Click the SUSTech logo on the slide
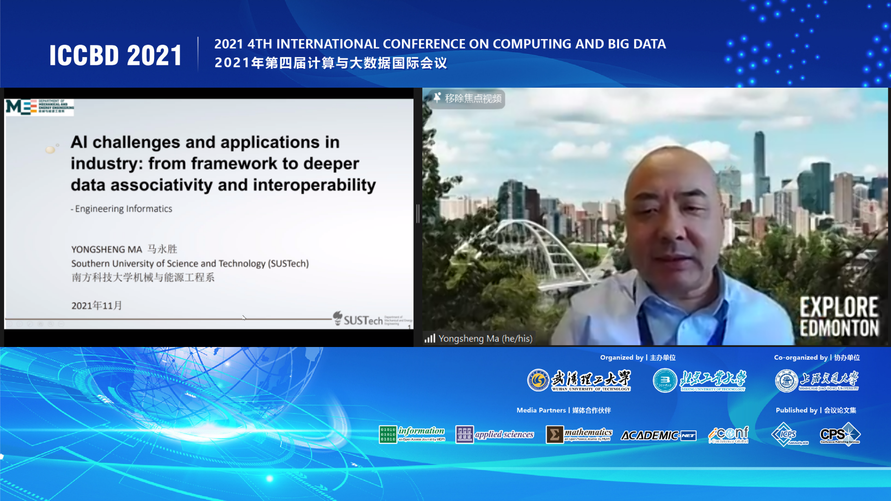Image resolution: width=891 pixels, height=501 pixels. point(373,319)
